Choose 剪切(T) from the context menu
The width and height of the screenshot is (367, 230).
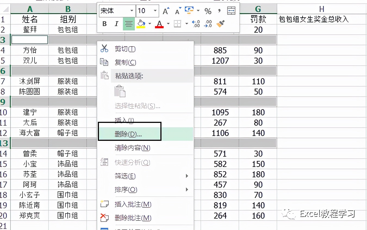[x=145, y=49]
